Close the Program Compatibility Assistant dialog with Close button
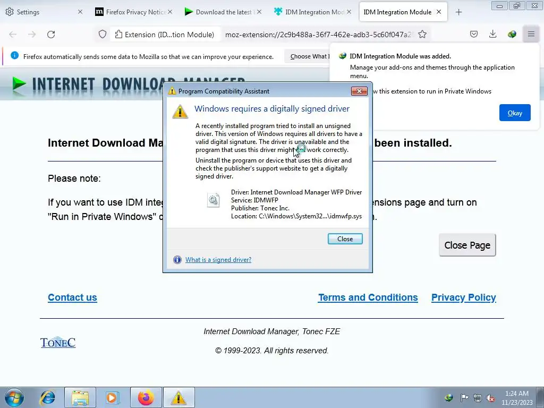Image resolution: width=544 pixels, height=408 pixels. tap(345, 239)
